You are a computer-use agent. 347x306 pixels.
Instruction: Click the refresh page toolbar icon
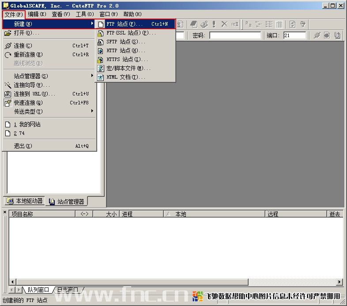(x=293, y=24)
